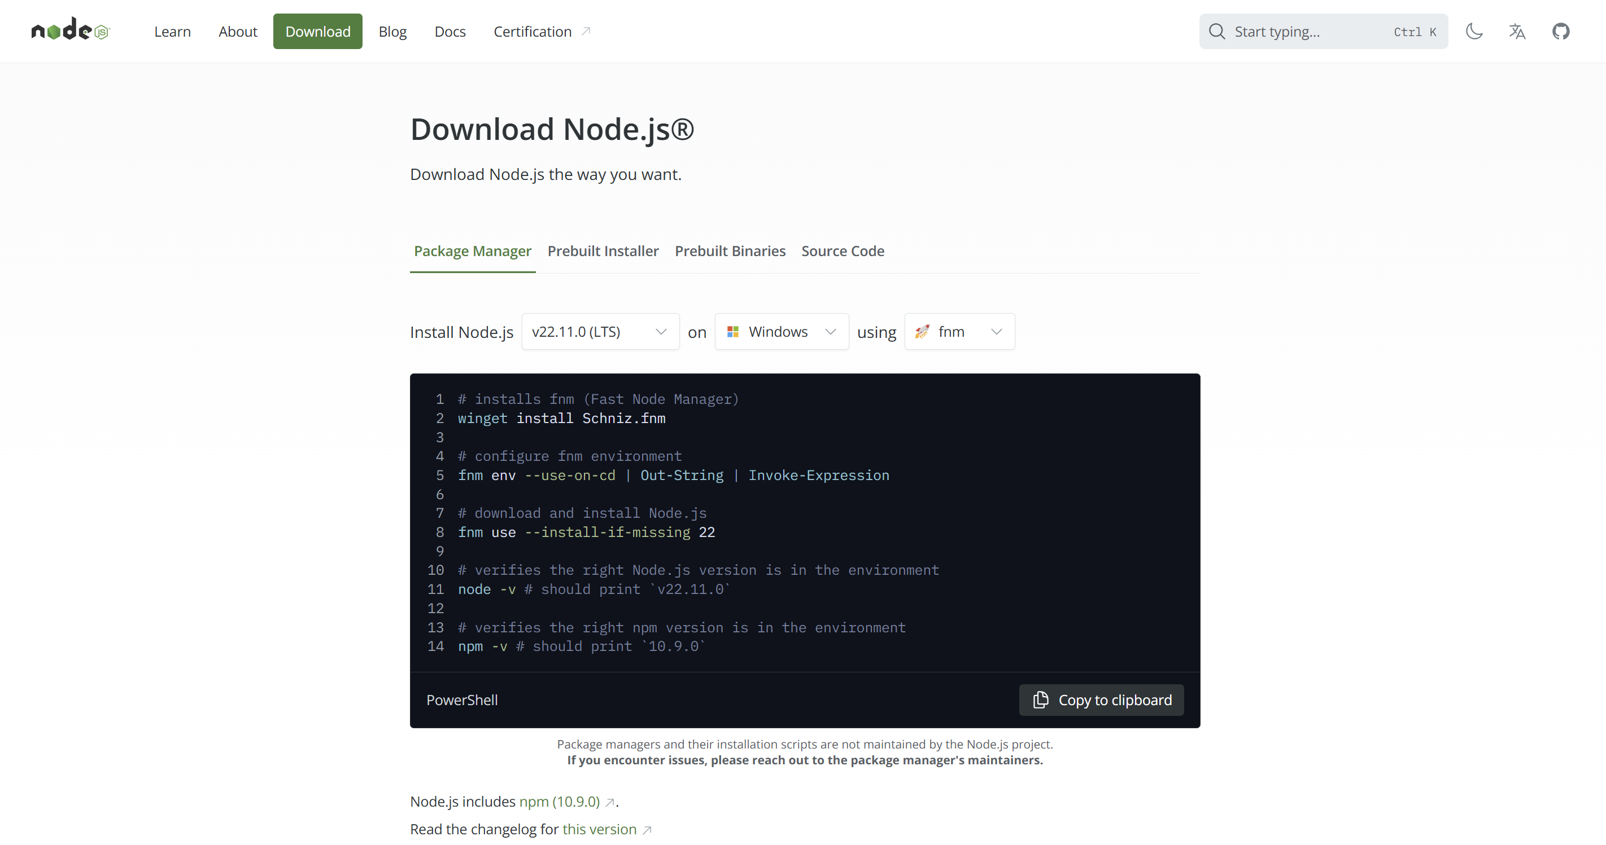Click the maintainers warning bold text
1606x845 pixels.
coord(805,760)
